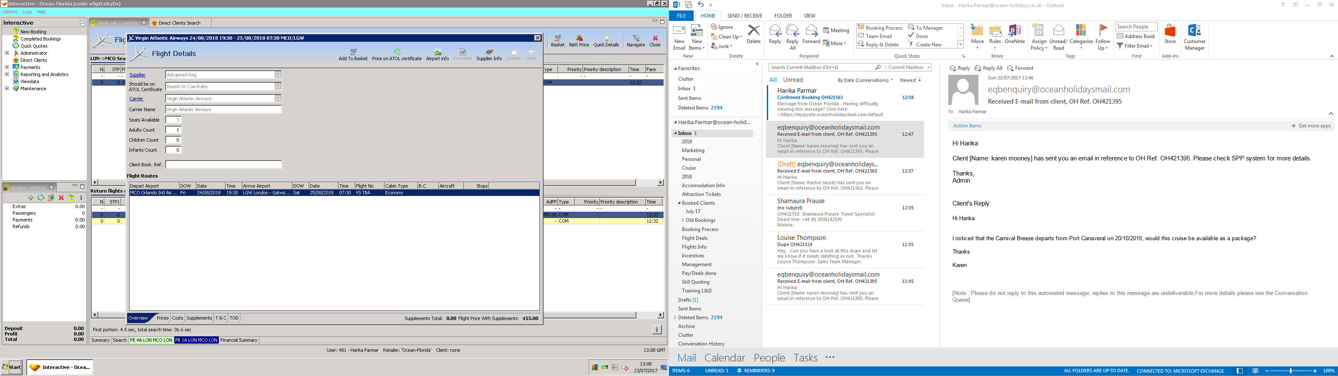
Task: Open Supplier Info in Flight Details toolbar
Action: (489, 55)
